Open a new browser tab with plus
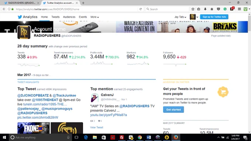 tap(83, 3)
